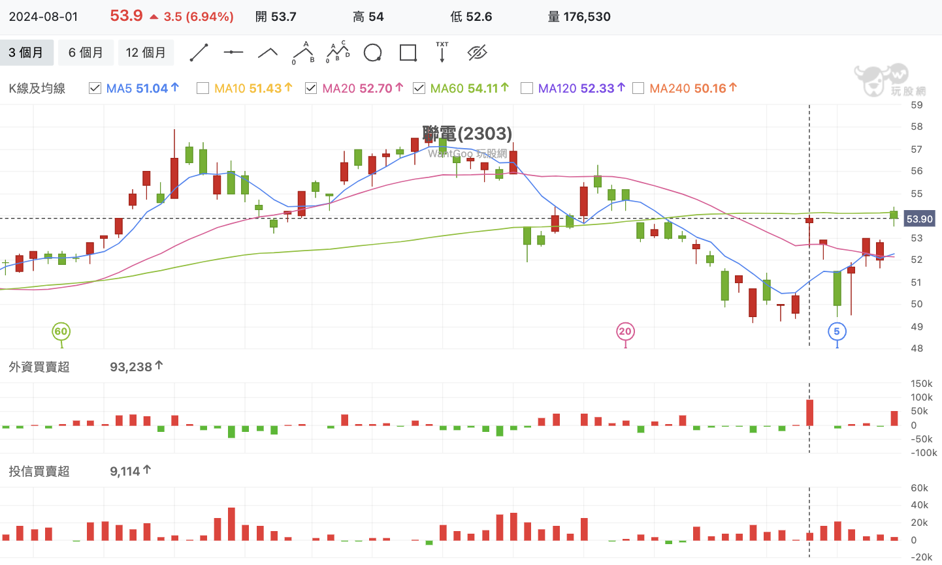The height and width of the screenshot is (565, 942).
Task: Click the MA5 51.04 label
Action: tap(142, 88)
